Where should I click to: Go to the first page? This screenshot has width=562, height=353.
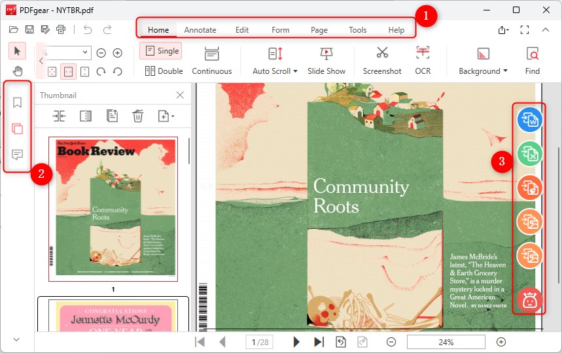point(200,342)
